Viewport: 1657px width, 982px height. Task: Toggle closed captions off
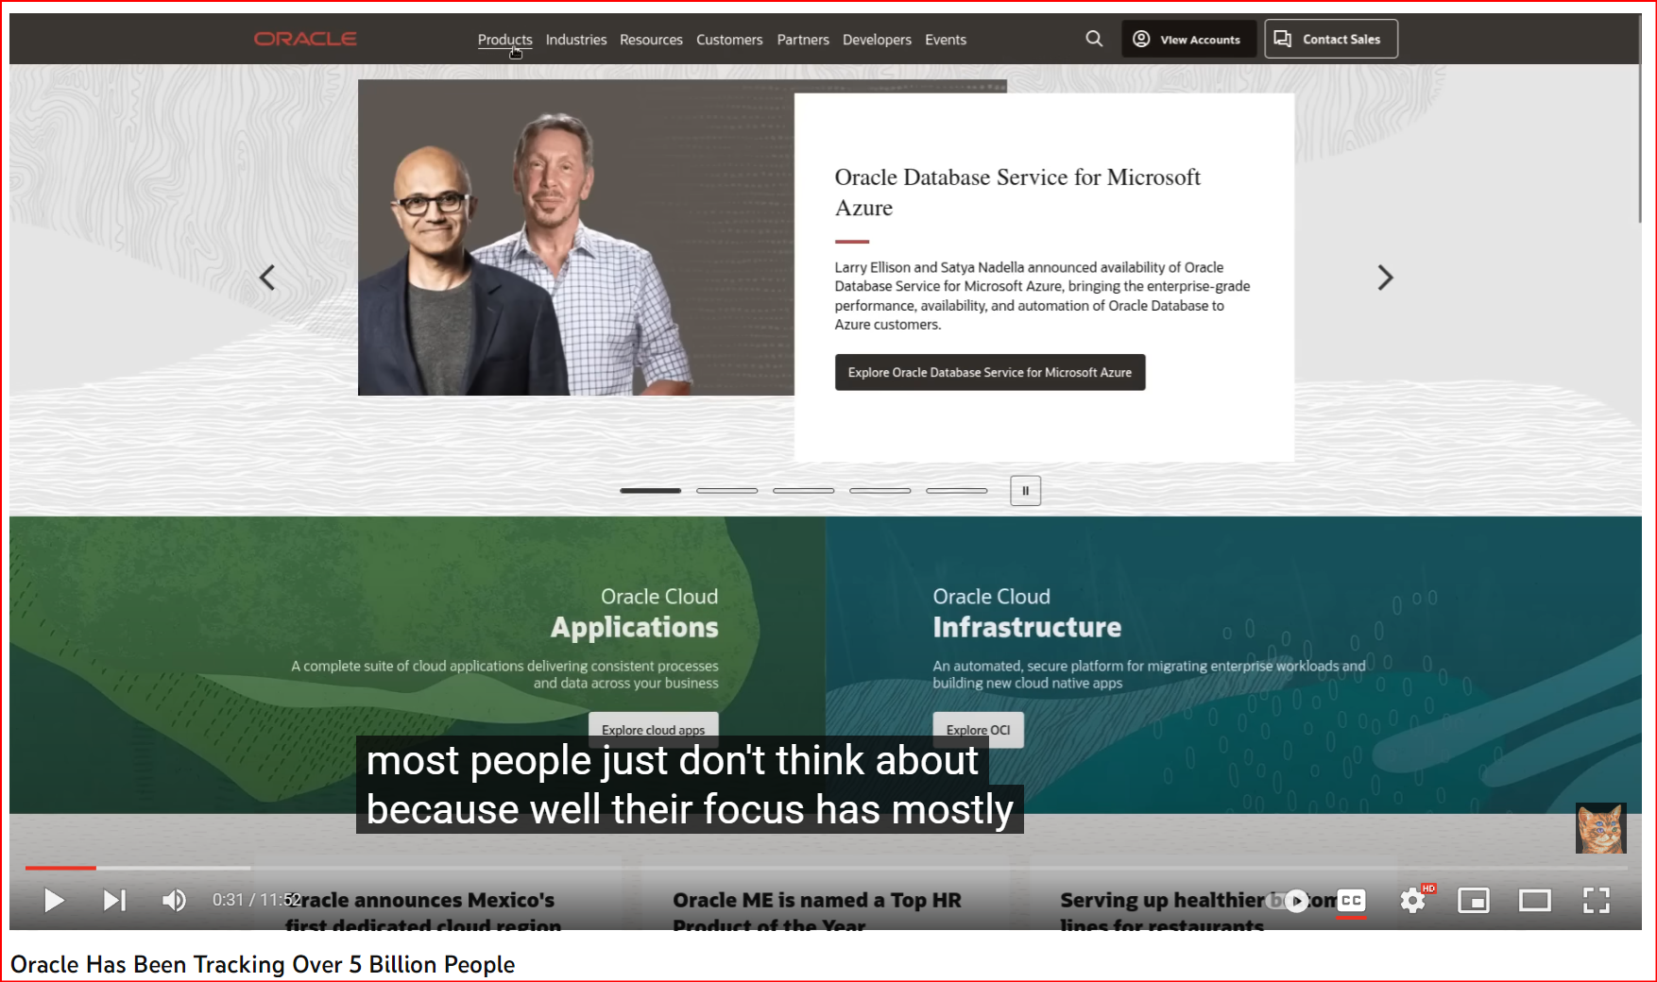pyautogui.click(x=1352, y=901)
